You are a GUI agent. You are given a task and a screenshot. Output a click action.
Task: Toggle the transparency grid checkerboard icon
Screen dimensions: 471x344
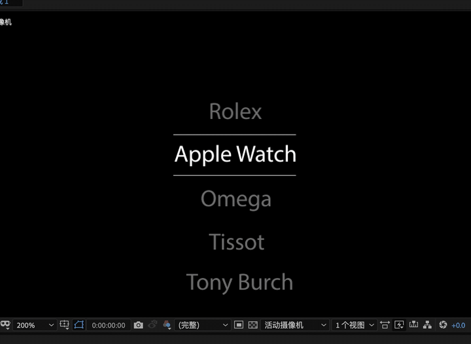(x=253, y=325)
